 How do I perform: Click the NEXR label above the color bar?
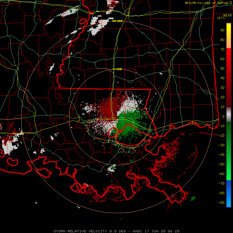(228, 16)
